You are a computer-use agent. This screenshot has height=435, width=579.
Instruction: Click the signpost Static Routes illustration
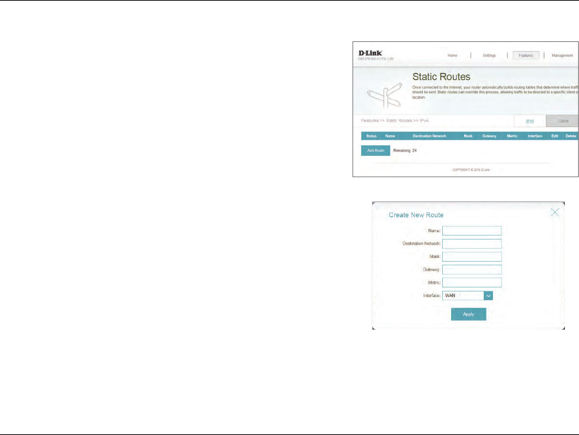(385, 95)
